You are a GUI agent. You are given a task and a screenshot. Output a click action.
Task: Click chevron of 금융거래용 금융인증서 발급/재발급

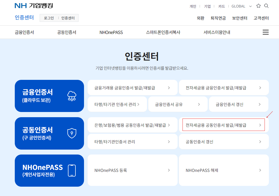[169, 88]
